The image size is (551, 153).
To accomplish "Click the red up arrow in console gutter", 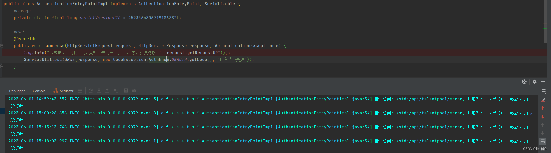I will 543,109.
